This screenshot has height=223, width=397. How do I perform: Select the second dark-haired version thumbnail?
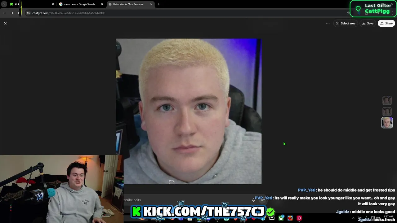387,111
